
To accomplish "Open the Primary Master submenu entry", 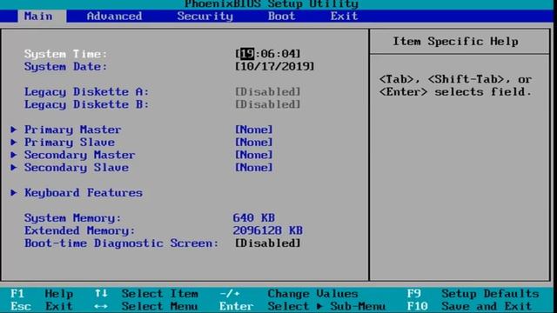I will tap(73, 130).
